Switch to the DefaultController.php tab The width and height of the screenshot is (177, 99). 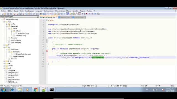(49, 17)
